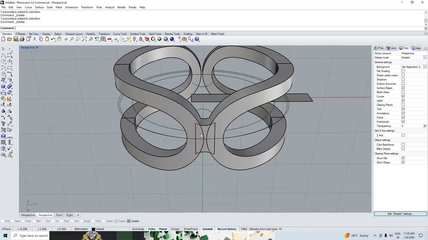
Task: Click the Undo arrow icon
Action: 53,39
